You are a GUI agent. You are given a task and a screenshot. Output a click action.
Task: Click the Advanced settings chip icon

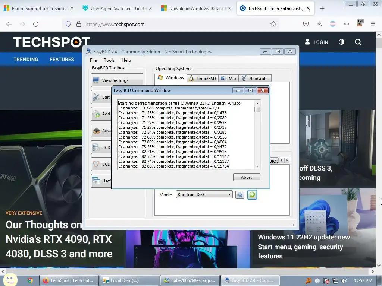pos(96,131)
